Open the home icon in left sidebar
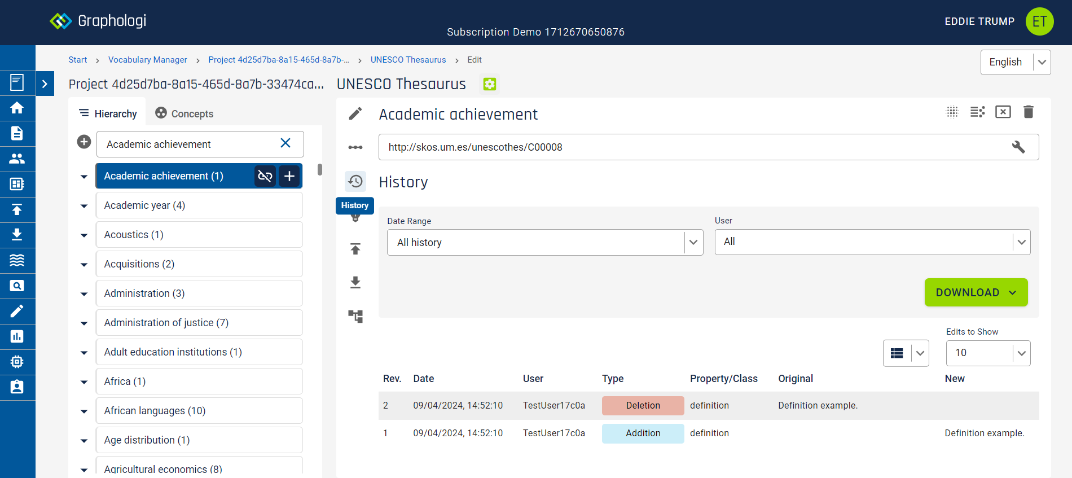The image size is (1072, 478). (x=17, y=108)
